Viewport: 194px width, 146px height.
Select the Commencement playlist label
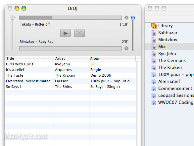tap(176, 88)
